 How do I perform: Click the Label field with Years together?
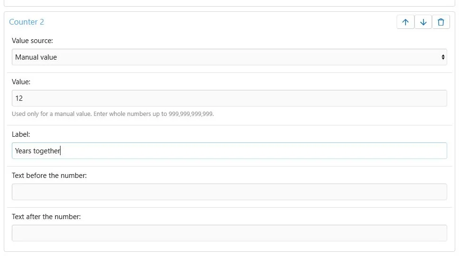(x=229, y=151)
